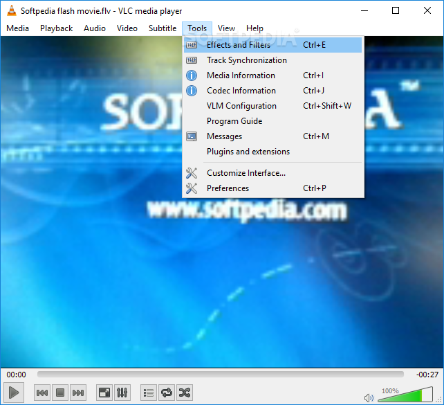
Task: Open the Audio menu
Action: [x=95, y=28]
